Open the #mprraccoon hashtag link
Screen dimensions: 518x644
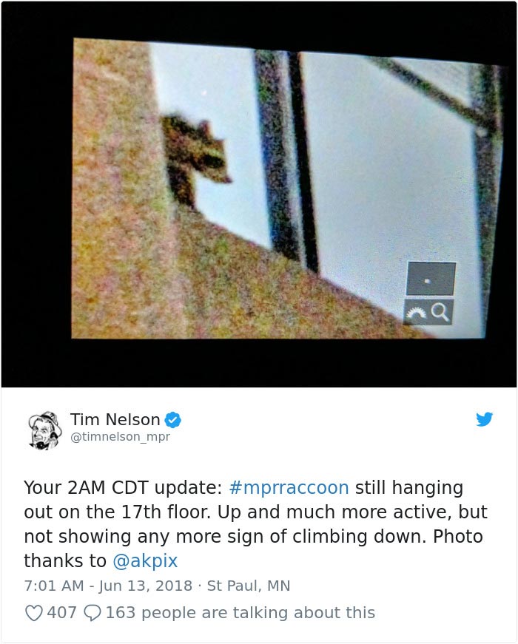point(289,487)
